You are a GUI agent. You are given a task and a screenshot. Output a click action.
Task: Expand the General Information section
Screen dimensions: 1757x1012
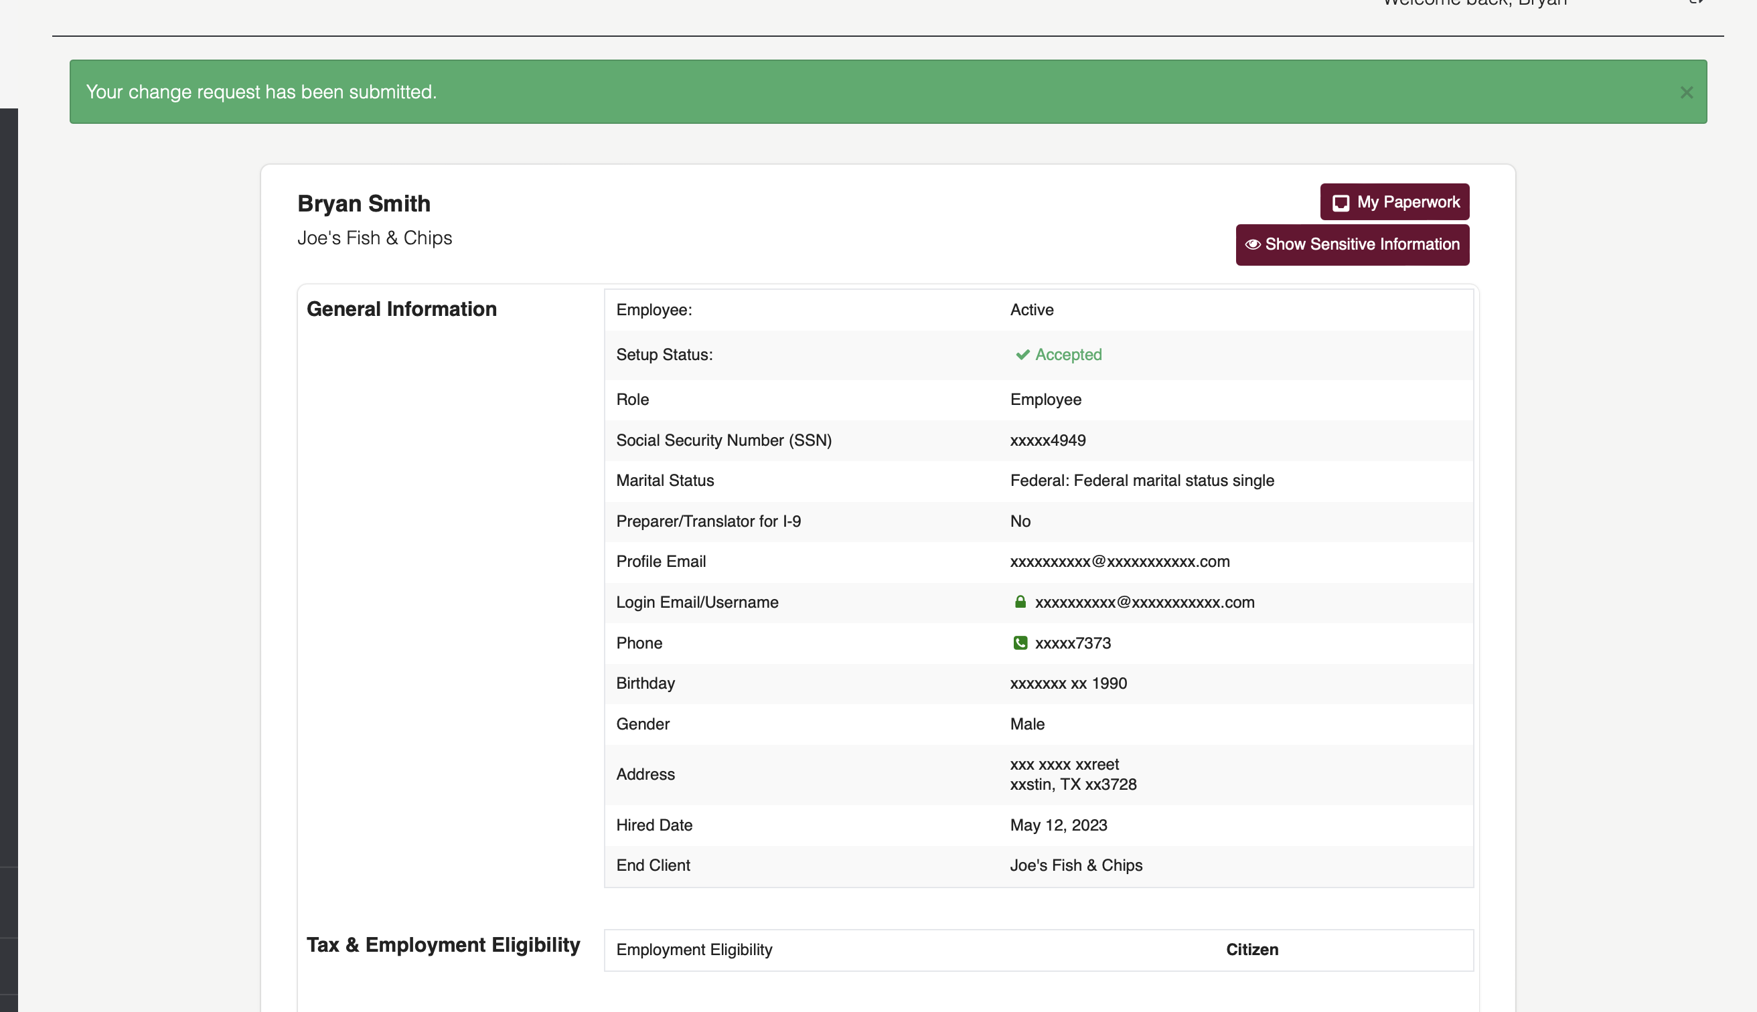(x=402, y=309)
